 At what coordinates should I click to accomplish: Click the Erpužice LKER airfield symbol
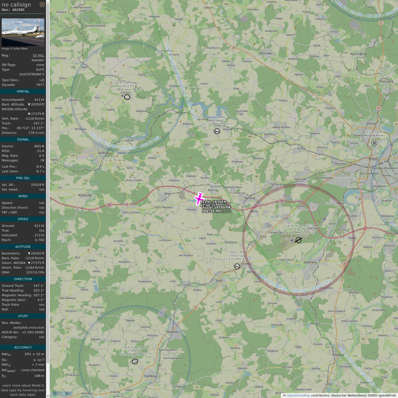pos(127,97)
